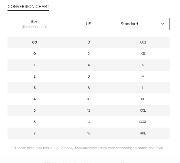
Task: Click the chevron arrow in Standard dropdown
Action: tap(163, 24)
